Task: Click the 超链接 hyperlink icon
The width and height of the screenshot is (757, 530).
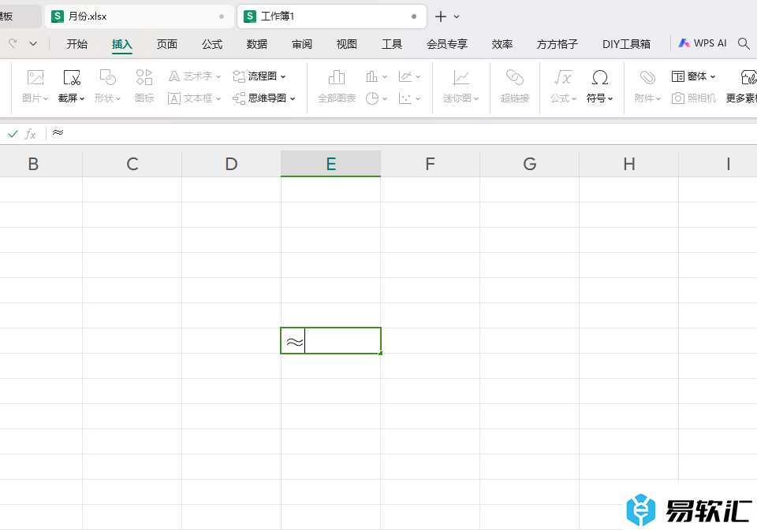Action: 515,78
